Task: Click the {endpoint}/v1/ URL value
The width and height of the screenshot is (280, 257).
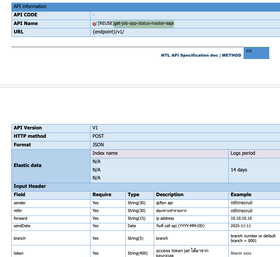Action: tap(108, 32)
